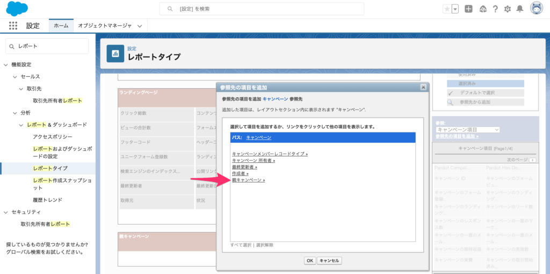
Task: Open キャンペーン 所有者 lookup link
Action: tap(254, 160)
